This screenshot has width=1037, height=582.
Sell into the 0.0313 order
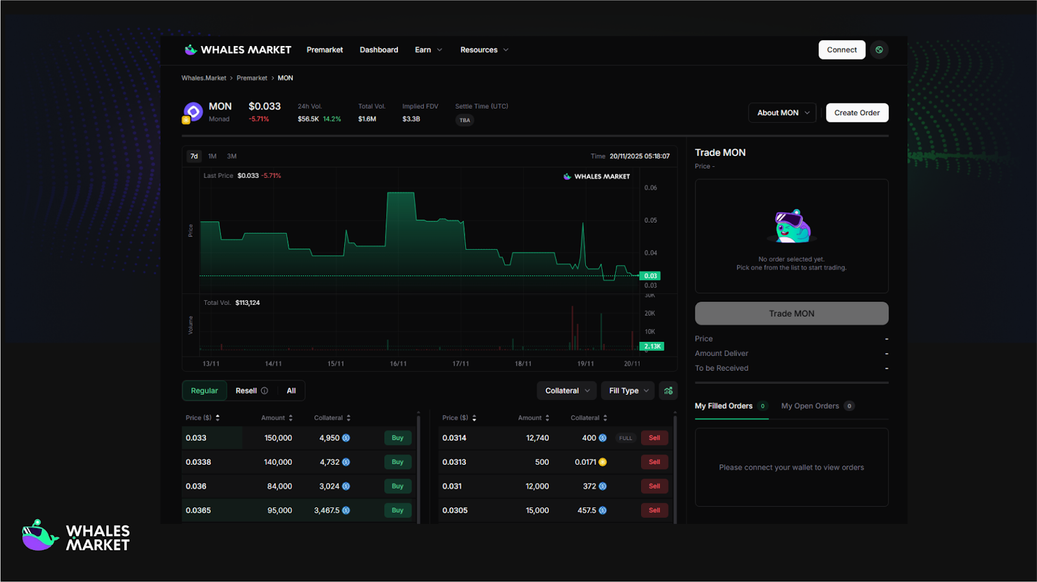tap(655, 462)
